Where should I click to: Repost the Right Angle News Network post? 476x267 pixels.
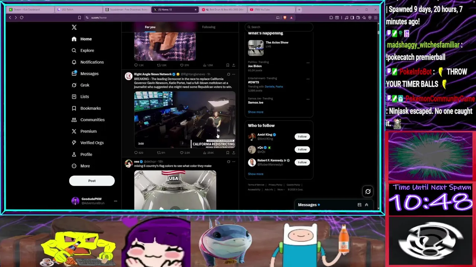161,153
